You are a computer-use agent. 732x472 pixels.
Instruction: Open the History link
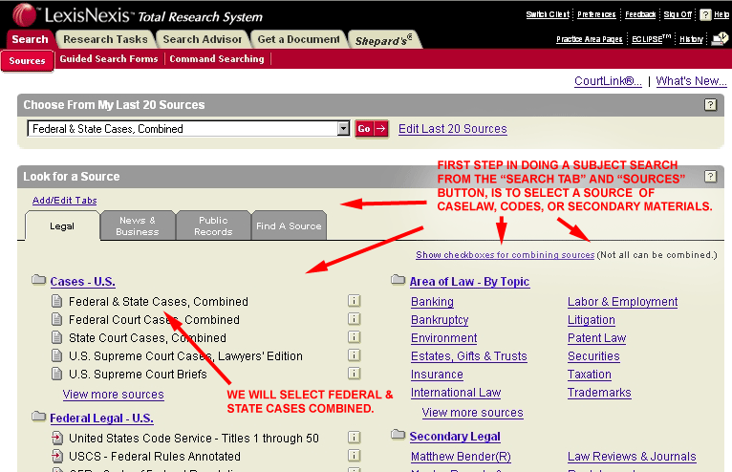[x=691, y=39]
